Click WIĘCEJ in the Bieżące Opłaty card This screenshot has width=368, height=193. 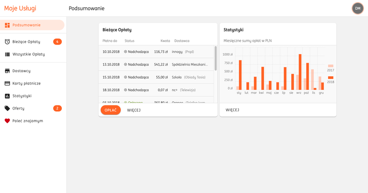(134, 110)
